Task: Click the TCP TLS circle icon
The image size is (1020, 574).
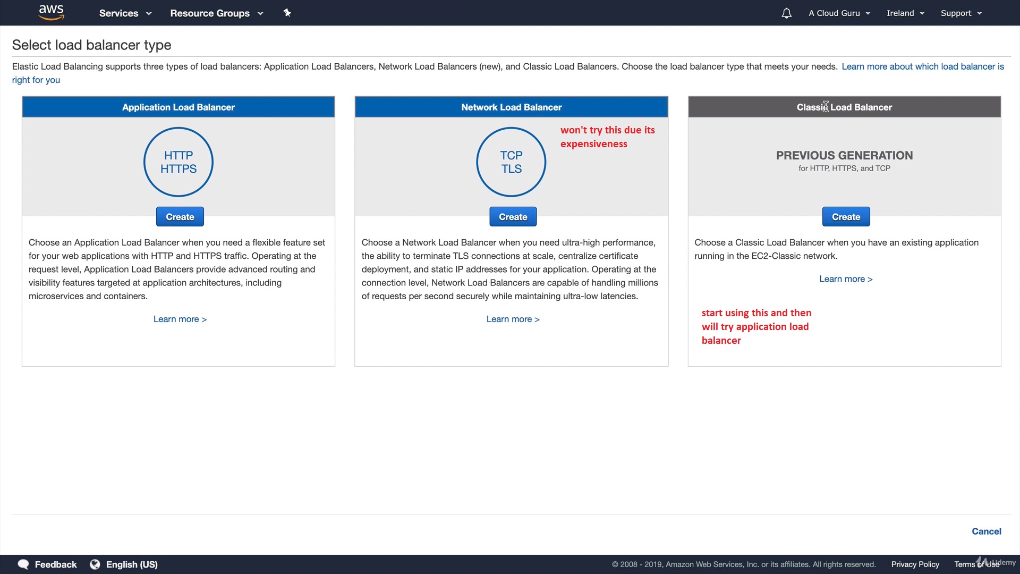Action: [x=511, y=162]
